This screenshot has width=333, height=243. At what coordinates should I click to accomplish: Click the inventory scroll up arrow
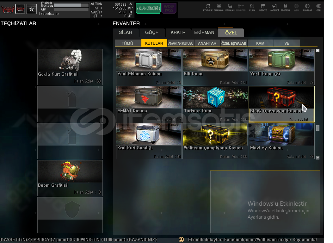pyautogui.click(x=318, y=51)
